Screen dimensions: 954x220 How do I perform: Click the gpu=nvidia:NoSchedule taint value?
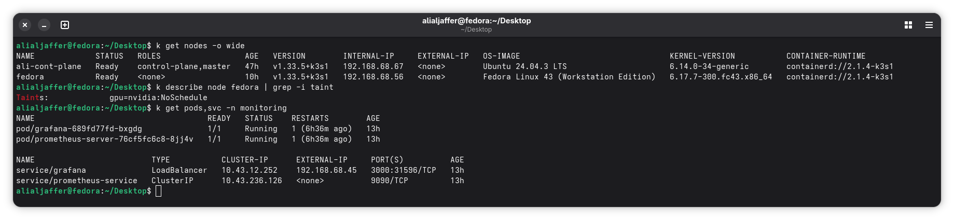[158, 98]
